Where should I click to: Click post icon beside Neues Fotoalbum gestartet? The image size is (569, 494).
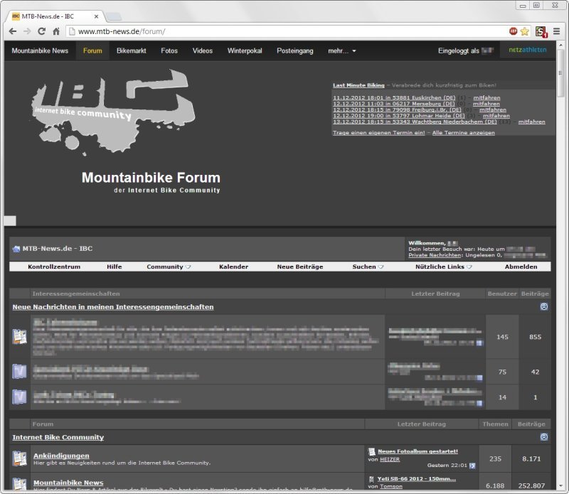click(371, 451)
